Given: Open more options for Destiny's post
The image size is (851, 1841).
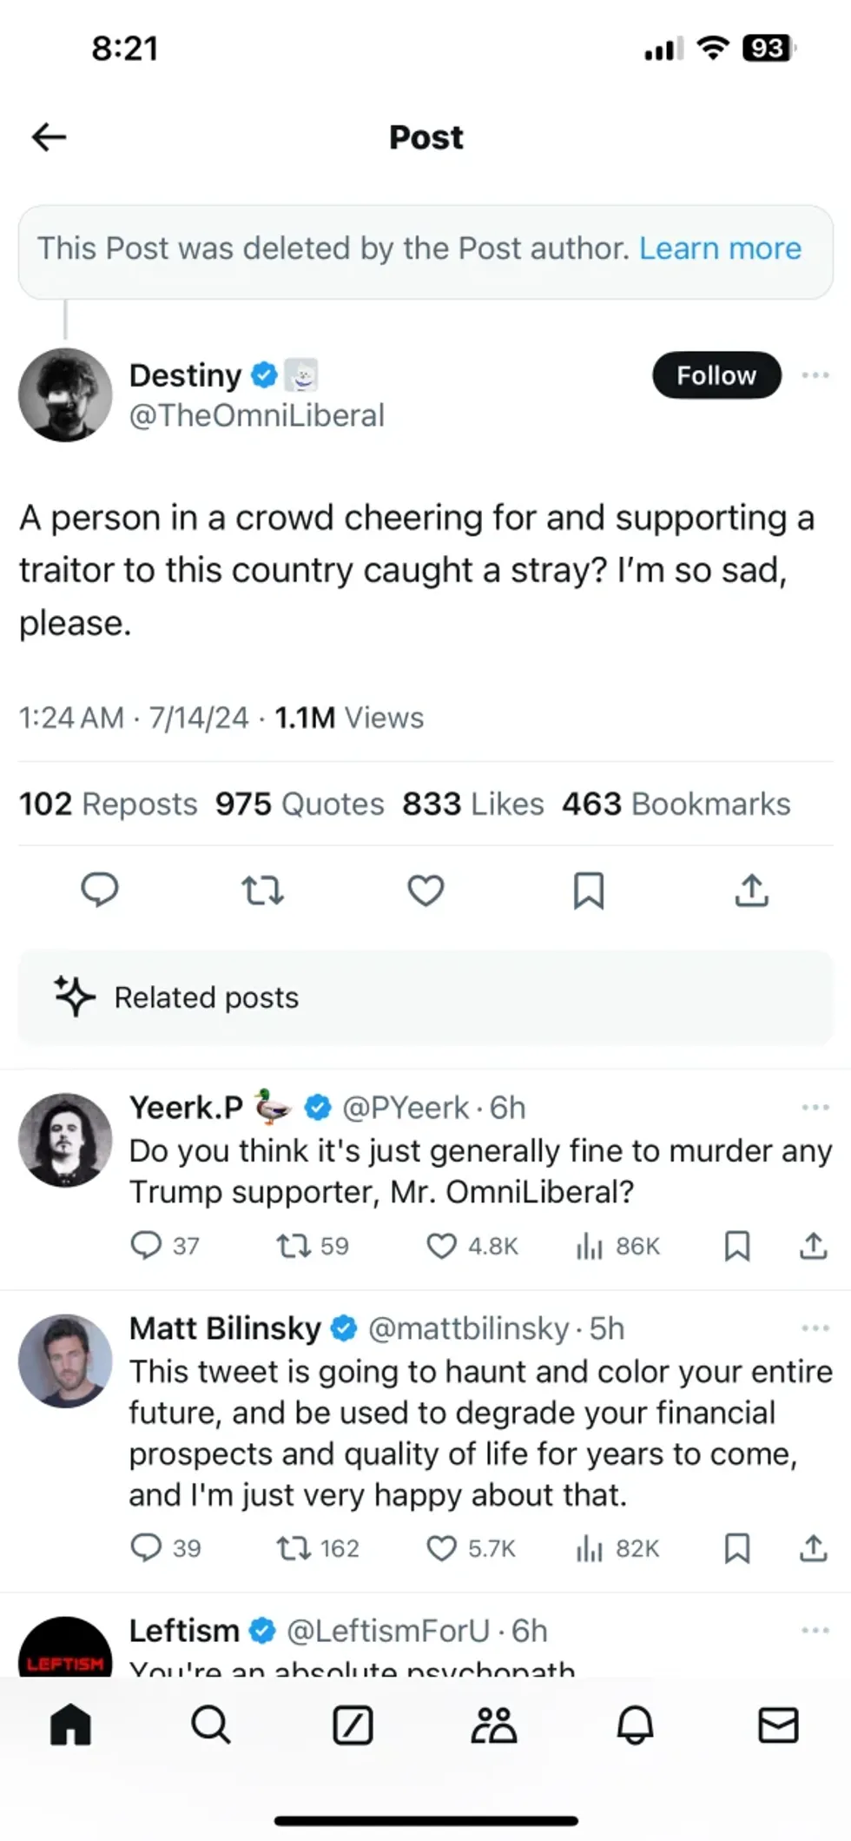Looking at the screenshot, I should 815,375.
